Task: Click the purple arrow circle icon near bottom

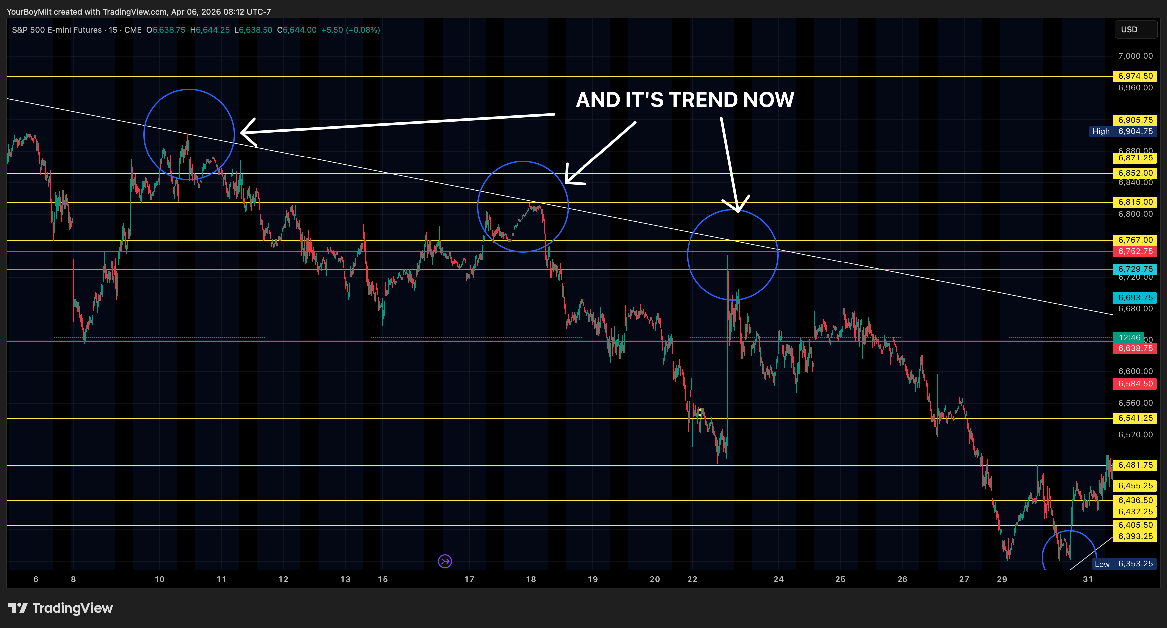Action: [445, 562]
